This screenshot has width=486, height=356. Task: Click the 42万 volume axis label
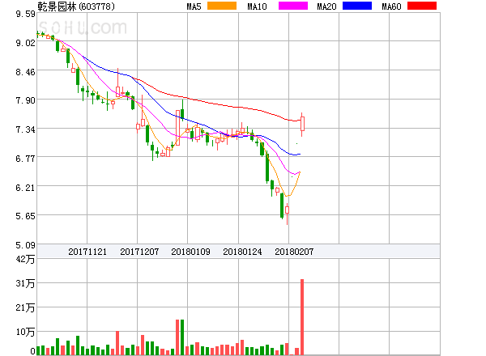pos(25,259)
